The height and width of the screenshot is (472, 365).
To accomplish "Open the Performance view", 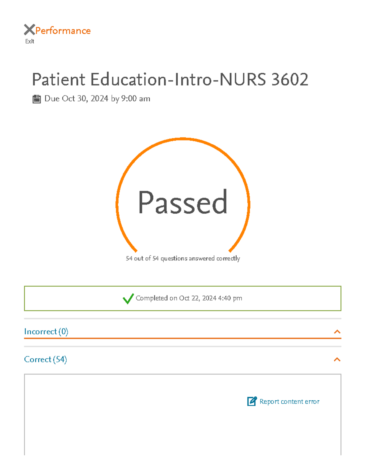I will [62, 30].
